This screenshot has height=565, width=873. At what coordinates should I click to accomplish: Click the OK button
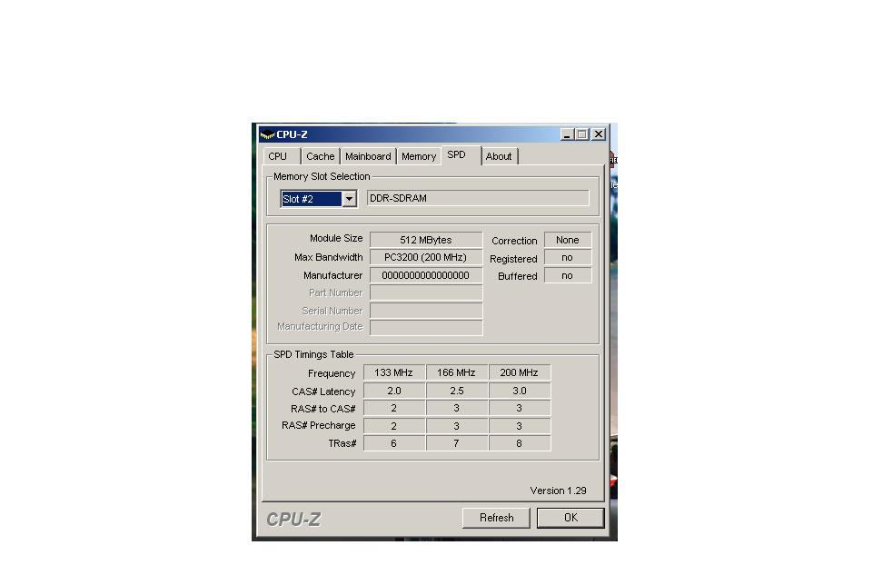pos(570,518)
